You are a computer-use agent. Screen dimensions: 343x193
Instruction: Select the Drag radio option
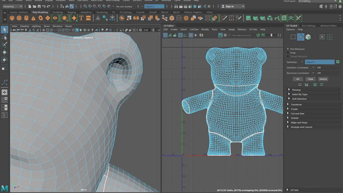pos(288,53)
